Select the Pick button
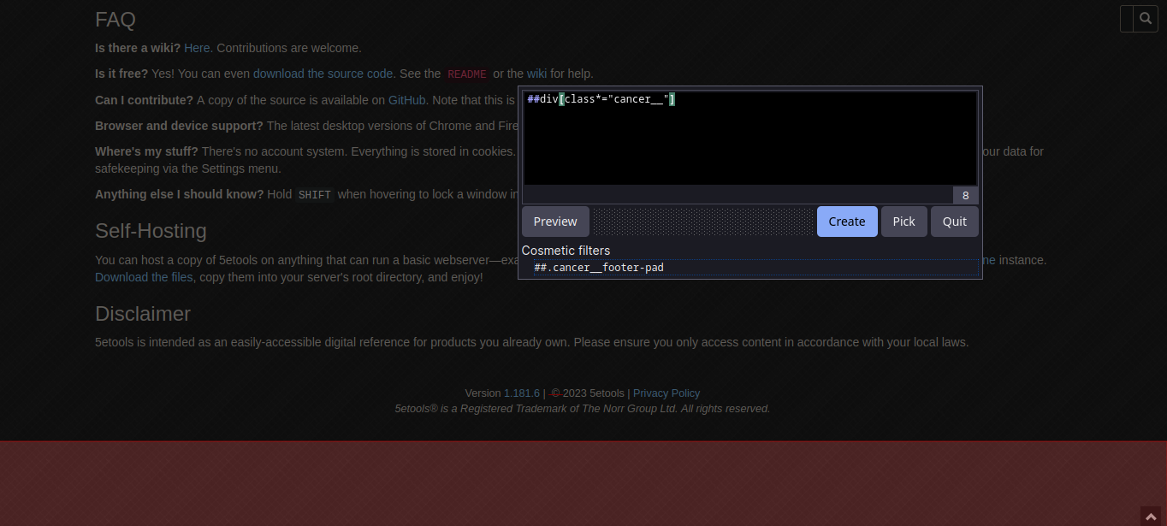This screenshot has width=1167, height=526. (x=903, y=221)
